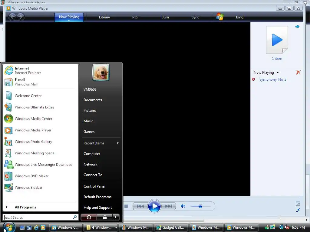Open the Rip tab
The height and width of the screenshot is (232, 310).
(135, 17)
